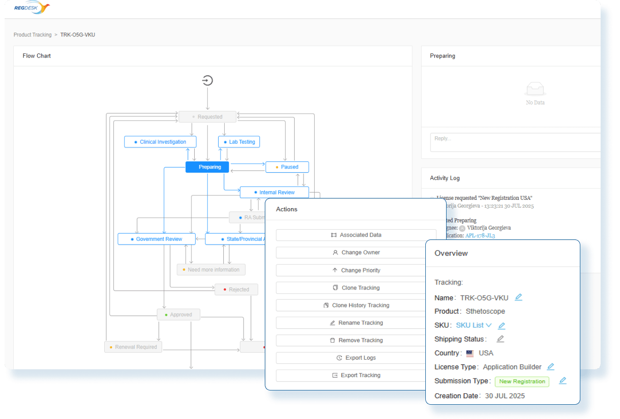Choose Change Owner action

tap(356, 252)
